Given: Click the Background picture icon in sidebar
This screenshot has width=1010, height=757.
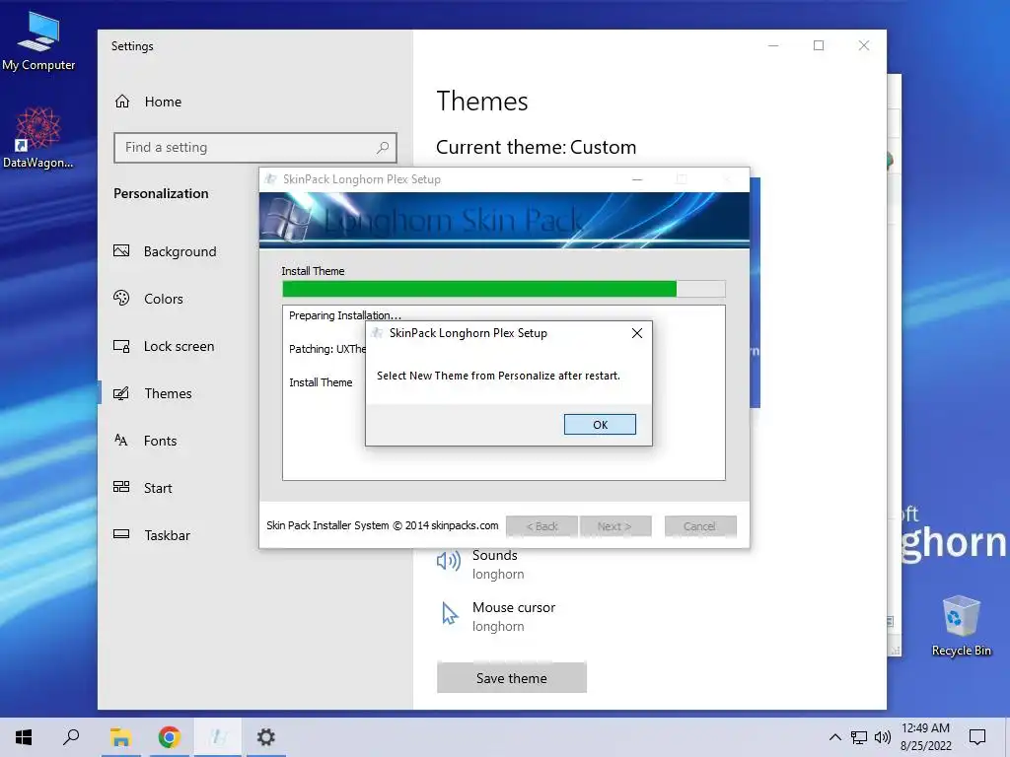Looking at the screenshot, I should [x=121, y=250].
